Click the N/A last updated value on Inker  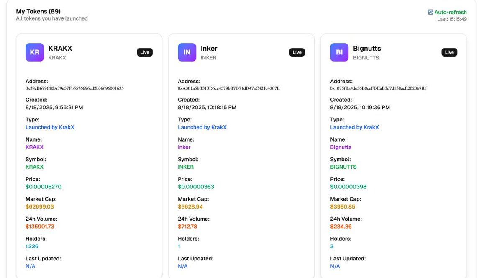[x=183, y=266]
